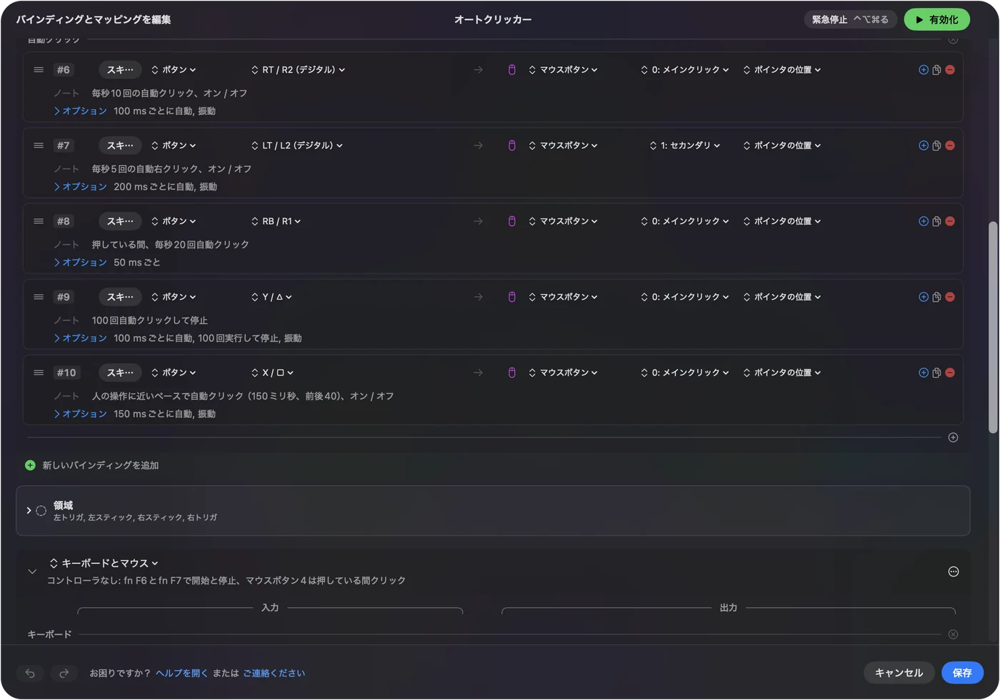Open the Y / Δ input dropdown
The image size is (1000, 700).
(271, 297)
